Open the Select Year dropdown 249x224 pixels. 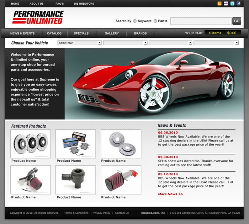coord(79,43)
